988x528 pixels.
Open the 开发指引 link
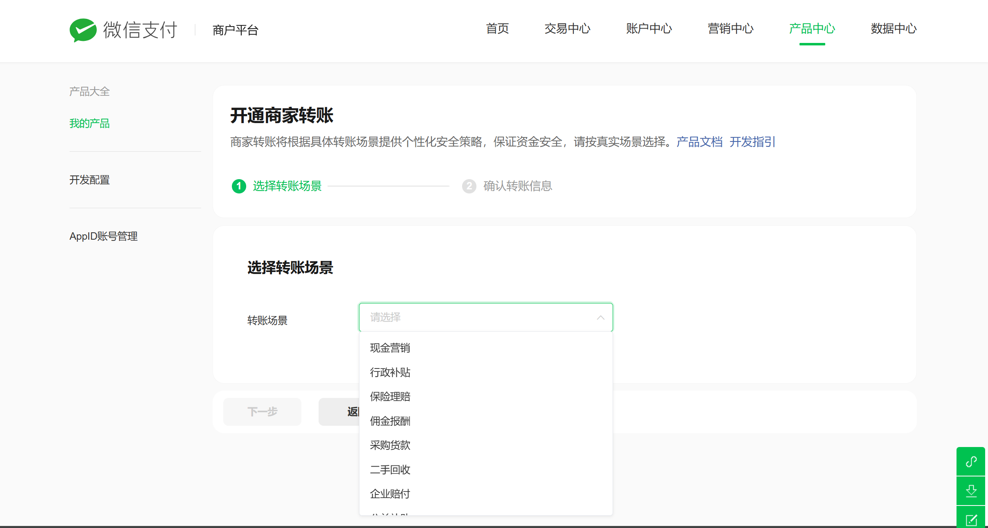coord(752,142)
